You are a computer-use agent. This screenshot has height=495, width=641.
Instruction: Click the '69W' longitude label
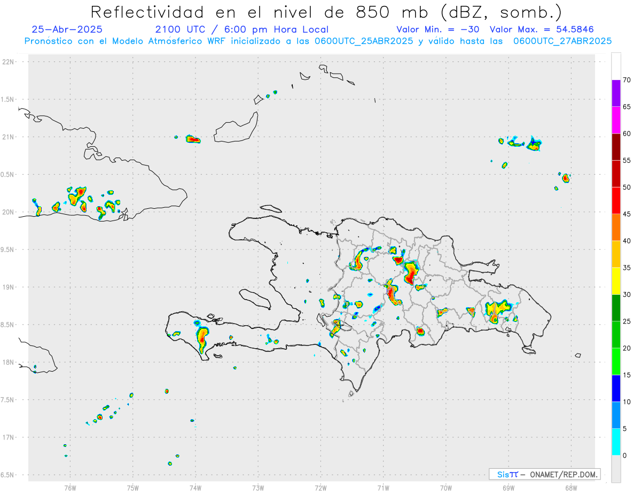[x=509, y=488]
